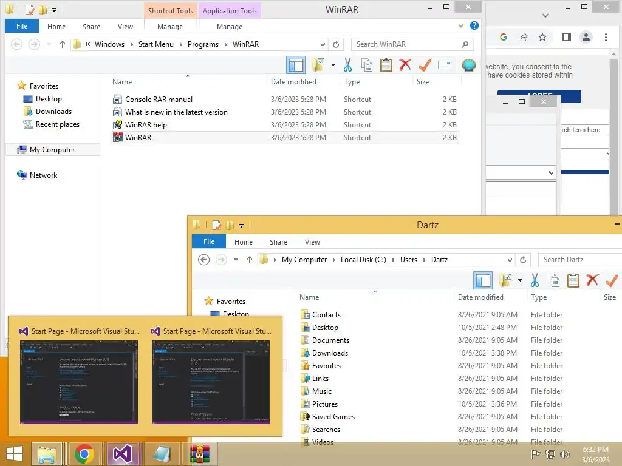The width and height of the screenshot is (622, 466).
Task: Select Network in WinRAR navigation pane
Action: tap(43, 175)
